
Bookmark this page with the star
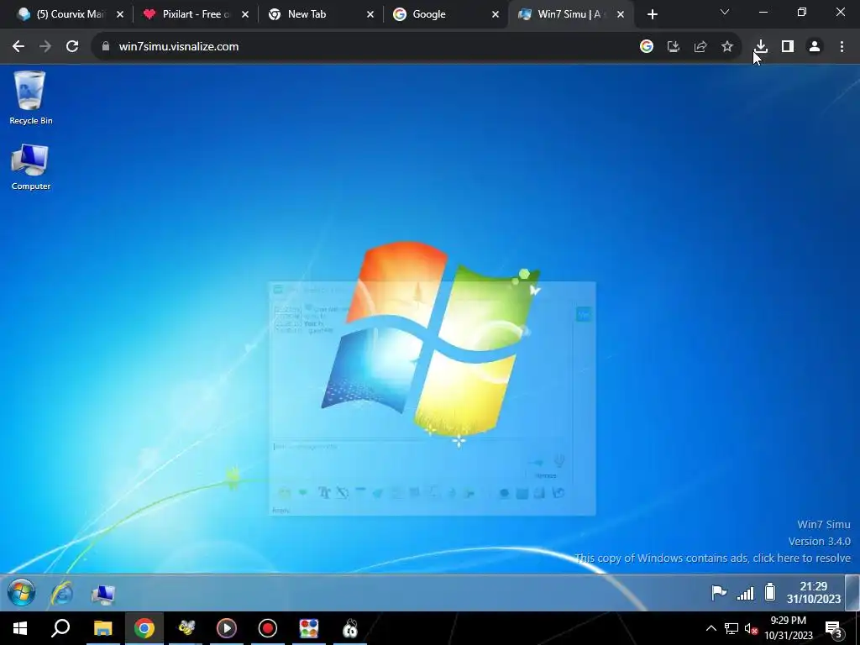coord(727,47)
